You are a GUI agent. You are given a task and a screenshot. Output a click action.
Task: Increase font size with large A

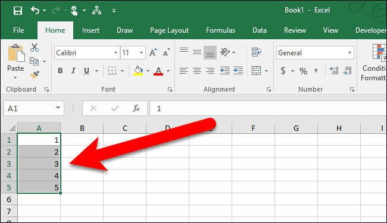click(x=153, y=52)
